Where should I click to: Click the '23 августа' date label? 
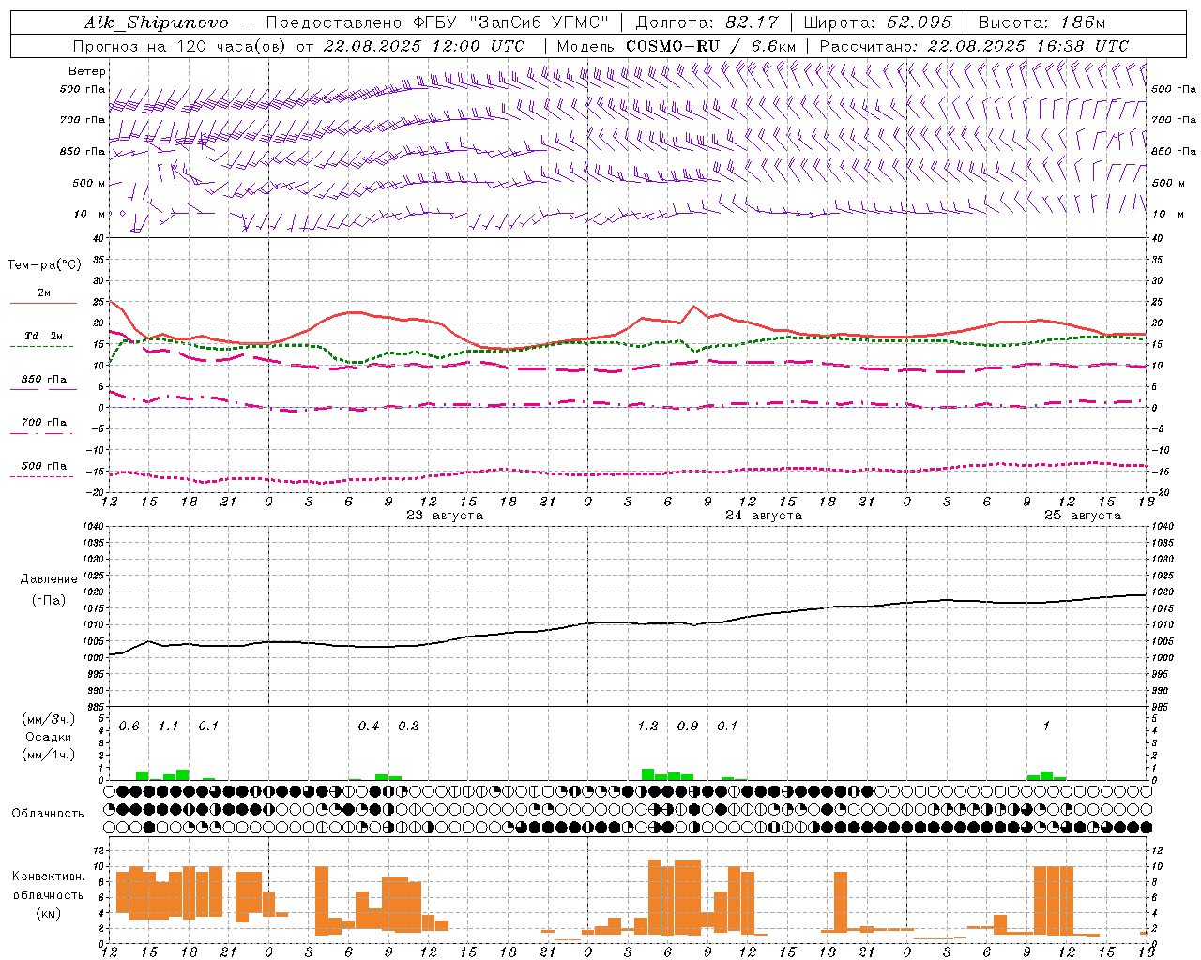click(x=445, y=516)
